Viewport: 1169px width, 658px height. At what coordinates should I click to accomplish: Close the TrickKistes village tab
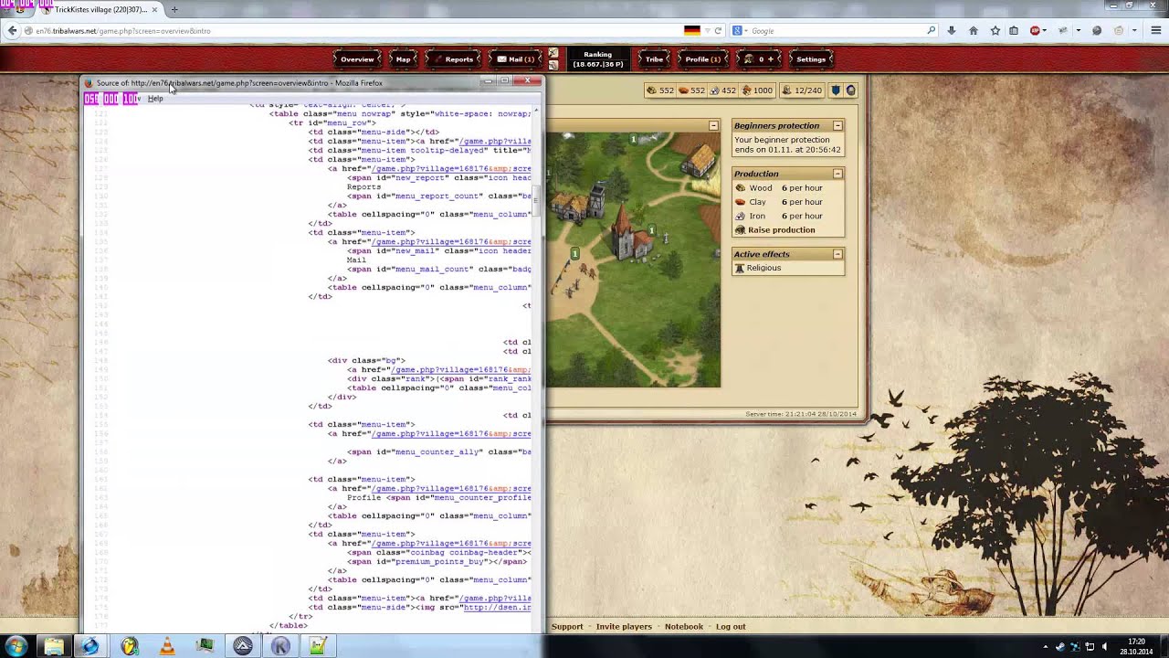(154, 10)
